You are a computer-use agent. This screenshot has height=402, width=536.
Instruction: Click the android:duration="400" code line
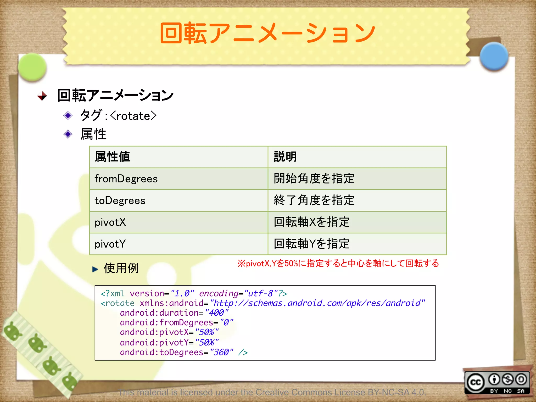click(174, 313)
